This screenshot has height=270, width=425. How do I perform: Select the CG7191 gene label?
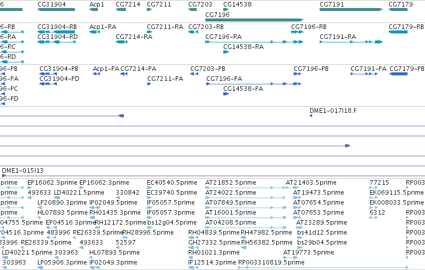332,4
